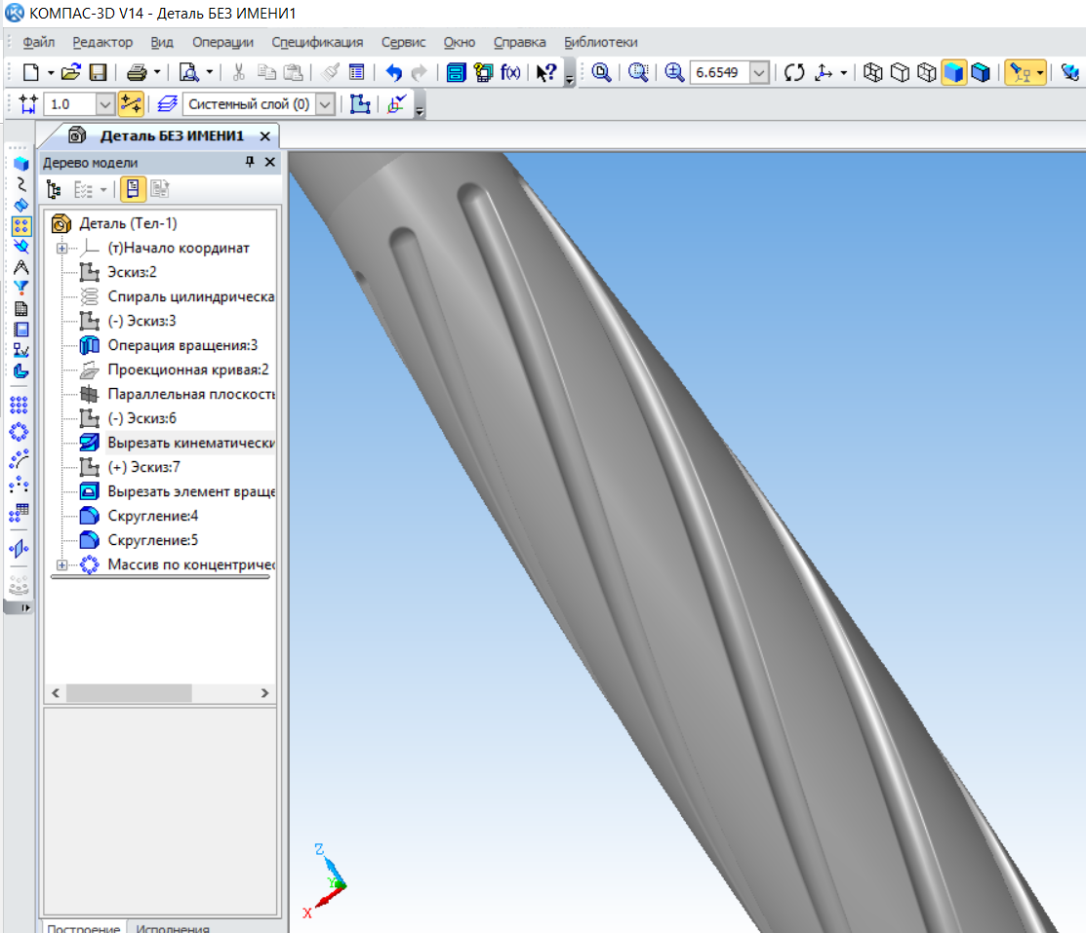Click the Rotate view icon
1086x933 pixels.
coord(794,72)
